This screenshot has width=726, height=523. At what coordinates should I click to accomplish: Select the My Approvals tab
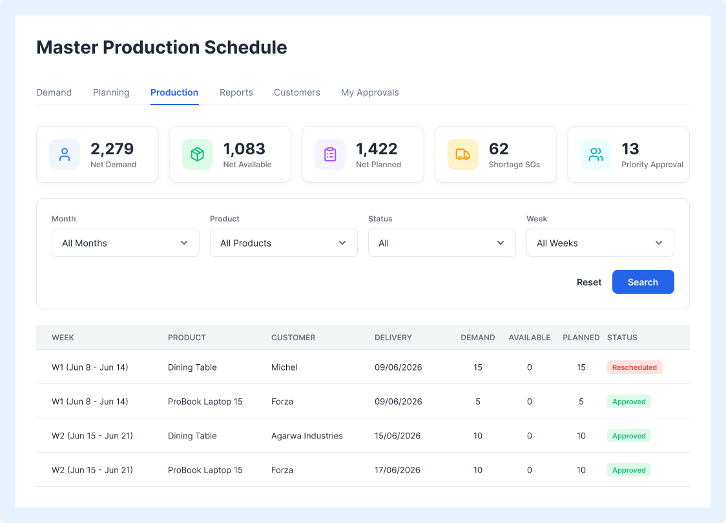pos(370,92)
